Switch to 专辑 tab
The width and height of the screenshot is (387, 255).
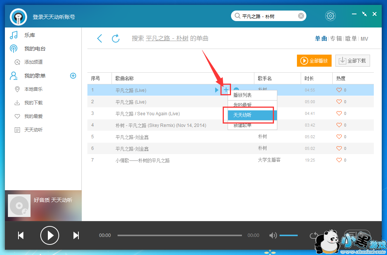click(x=336, y=39)
